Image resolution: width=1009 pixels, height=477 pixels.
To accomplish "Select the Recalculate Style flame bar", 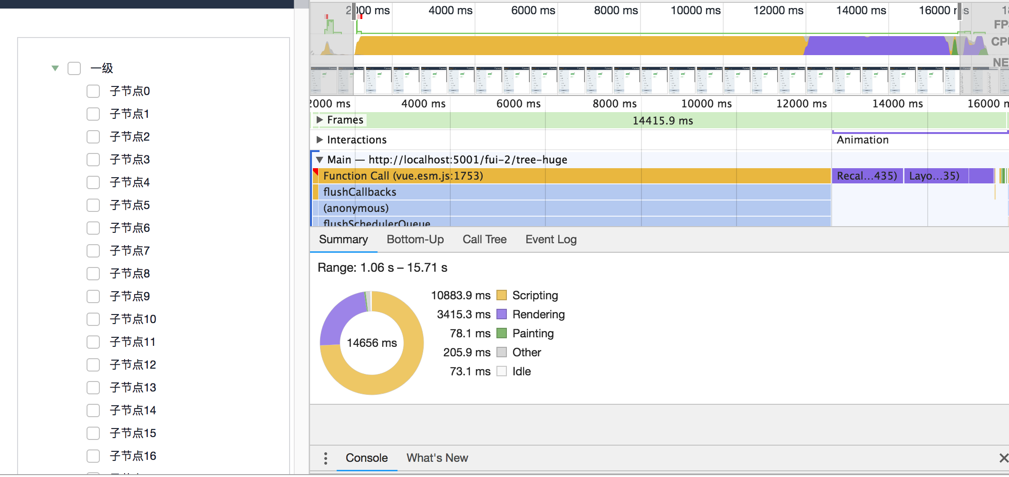I will click(867, 176).
